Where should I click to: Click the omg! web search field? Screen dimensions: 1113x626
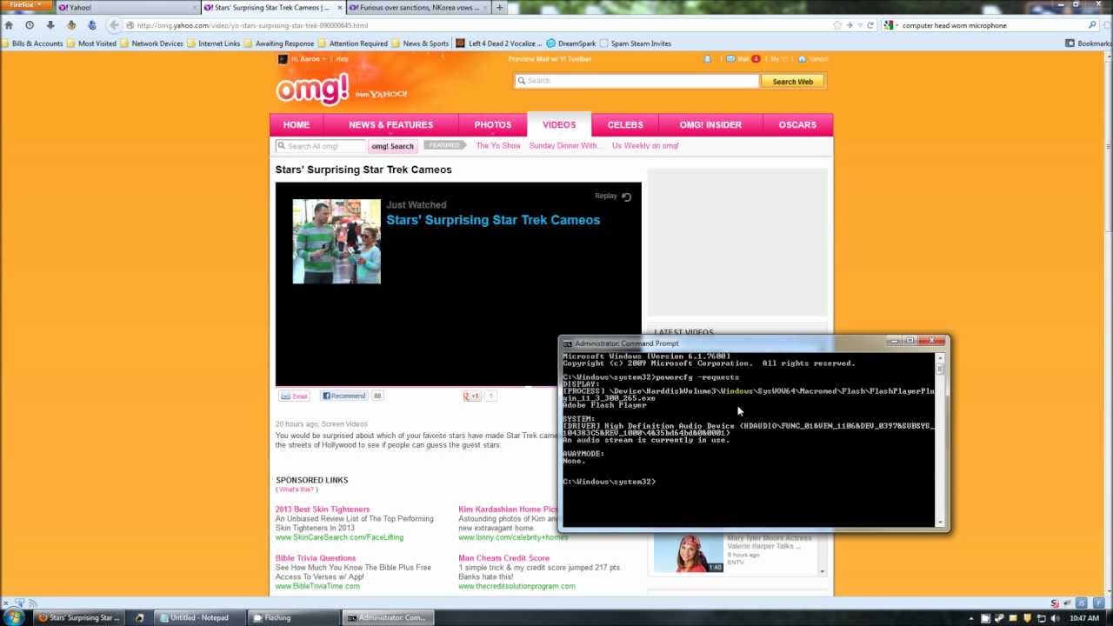636,81
